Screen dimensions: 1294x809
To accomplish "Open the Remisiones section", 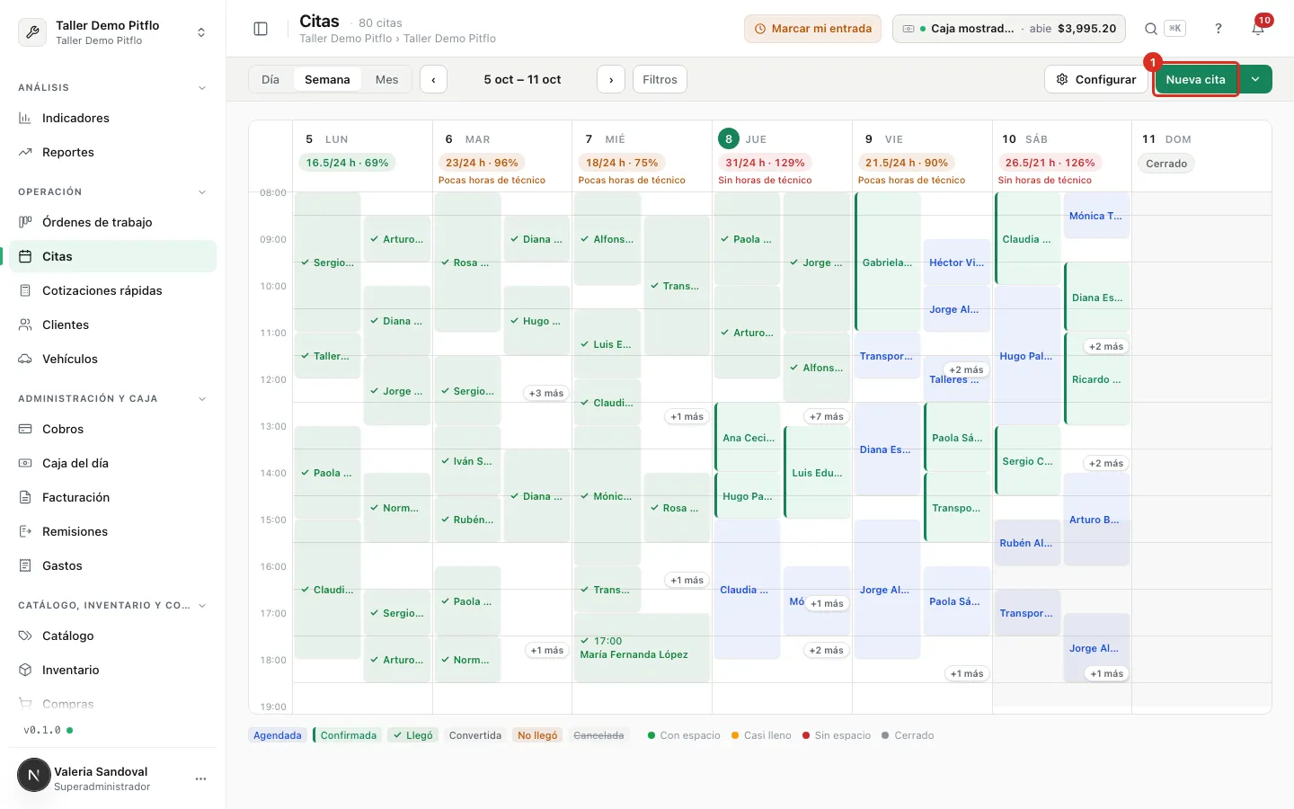I will click(112, 531).
